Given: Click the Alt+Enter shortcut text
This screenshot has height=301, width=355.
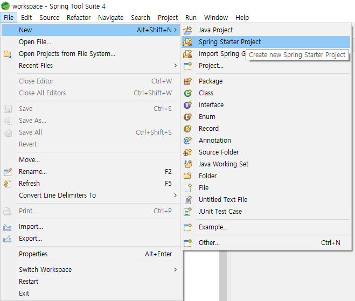Looking at the screenshot, I should pos(158,254).
